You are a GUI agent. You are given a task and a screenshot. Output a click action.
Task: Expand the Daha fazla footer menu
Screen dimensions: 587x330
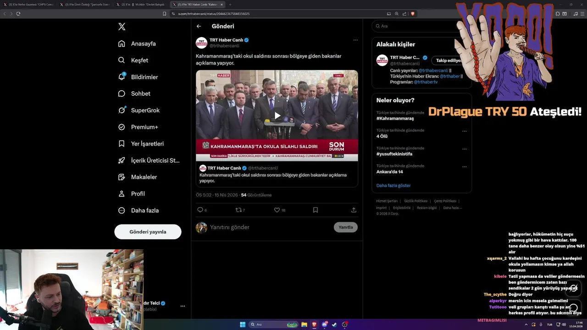click(453, 208)
